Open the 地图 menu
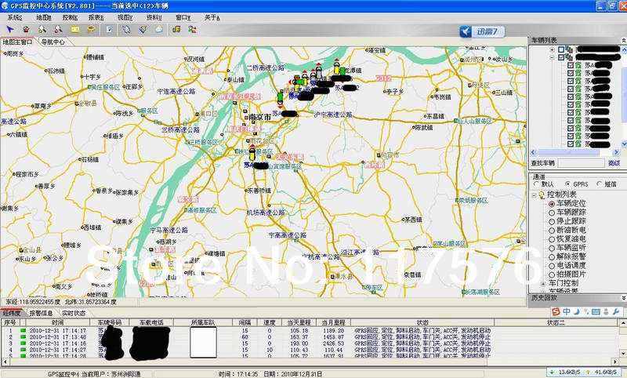The width and height of the screenshot is (627, 378). coord(44,17)
